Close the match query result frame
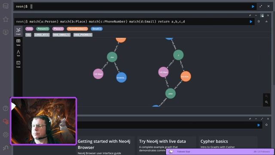This screenshot has width=275, height=155. point(268,15)
